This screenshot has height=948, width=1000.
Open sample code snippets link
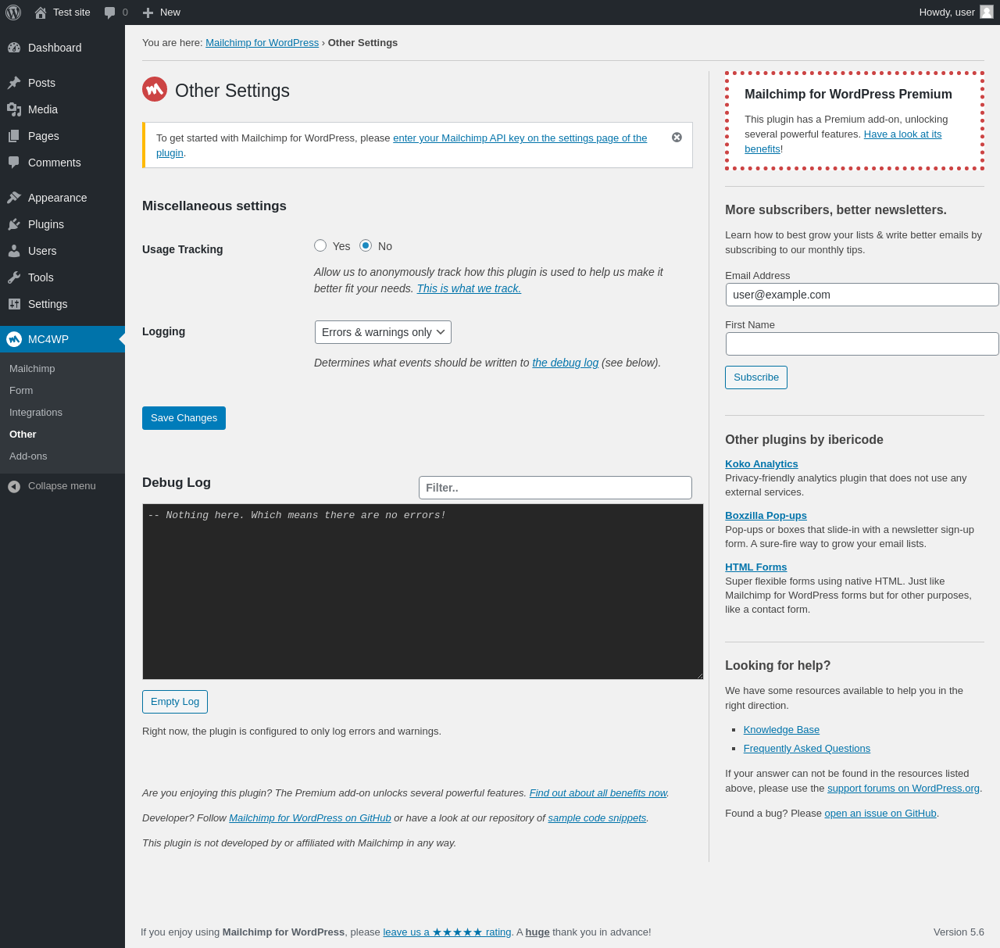coord(597,818)
